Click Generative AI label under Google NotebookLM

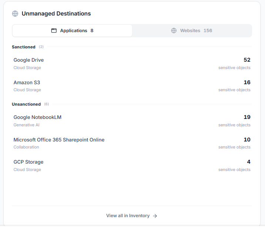(x=26, y=125)
